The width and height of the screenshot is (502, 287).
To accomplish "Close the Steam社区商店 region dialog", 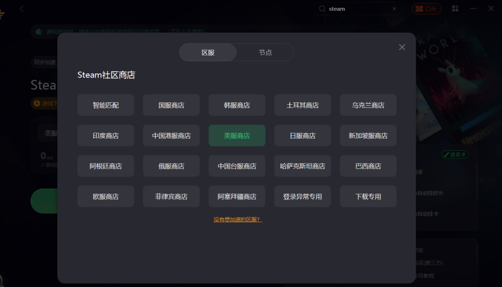I will tap(402, 48).
